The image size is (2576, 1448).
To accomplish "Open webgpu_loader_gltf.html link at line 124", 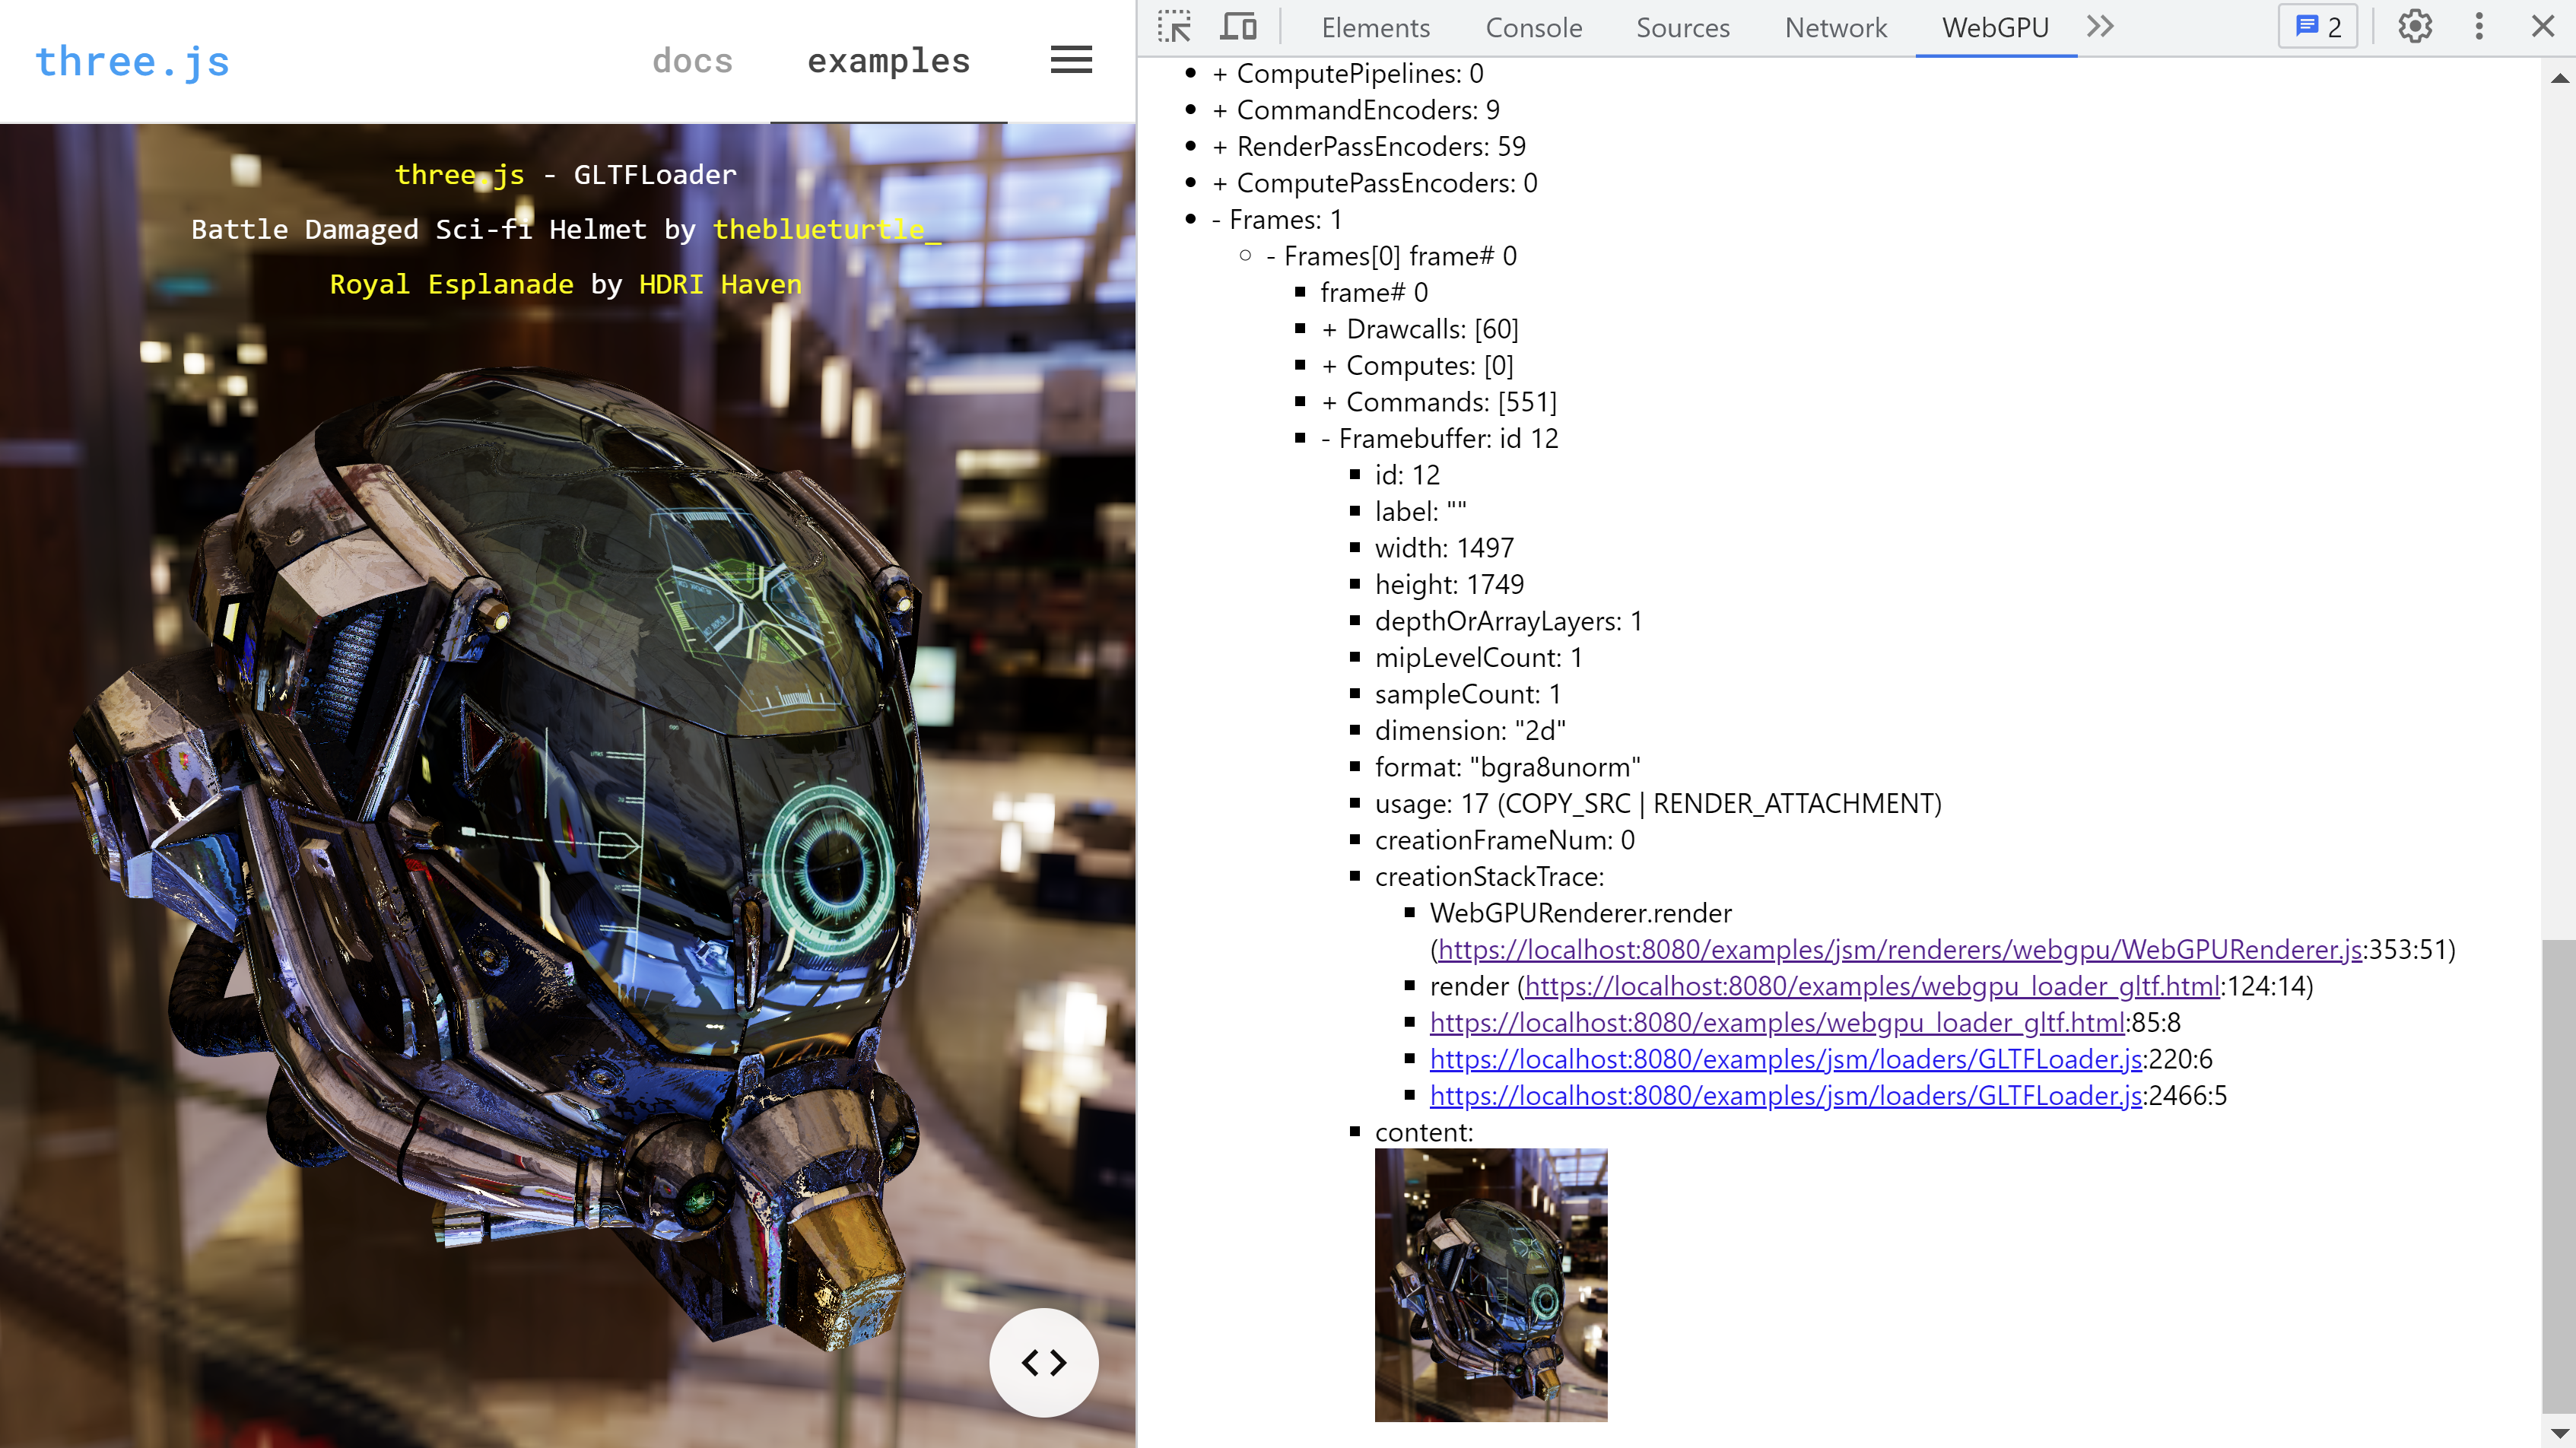I will coord(1872,986).
